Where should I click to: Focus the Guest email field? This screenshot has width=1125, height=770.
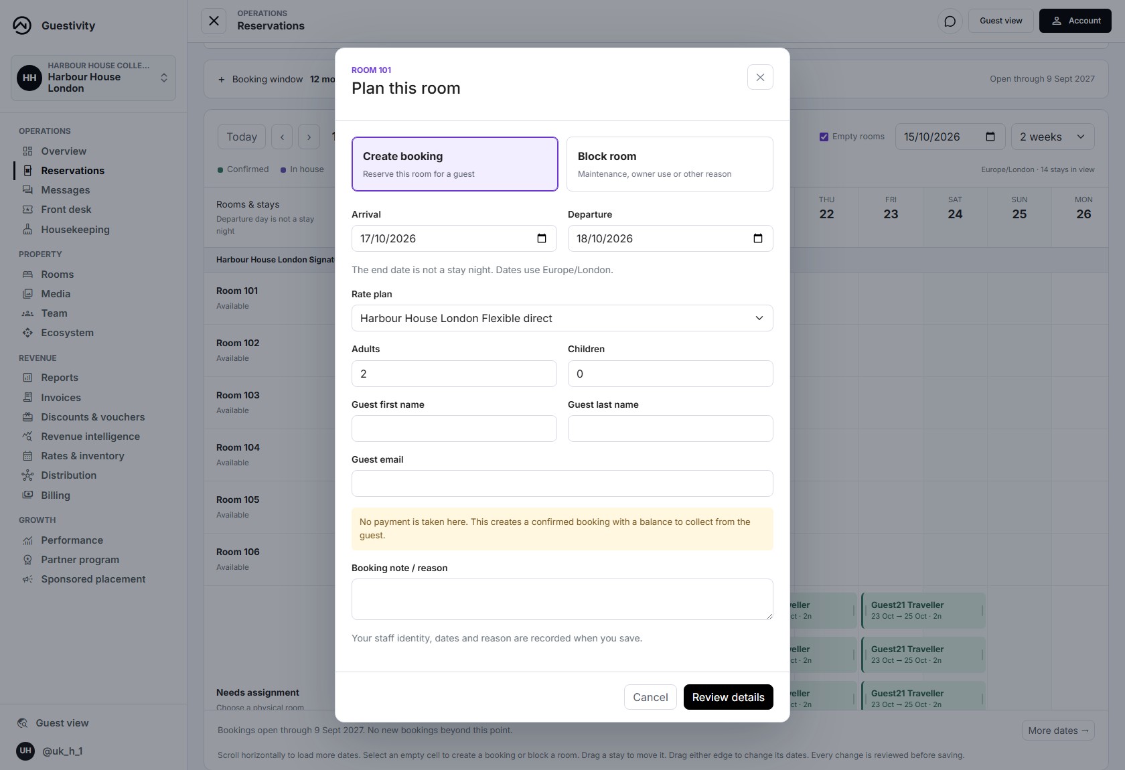(562, 483)
